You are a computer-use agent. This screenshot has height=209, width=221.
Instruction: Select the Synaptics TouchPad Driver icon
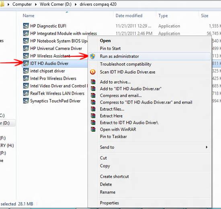click(x=26, y=101)
